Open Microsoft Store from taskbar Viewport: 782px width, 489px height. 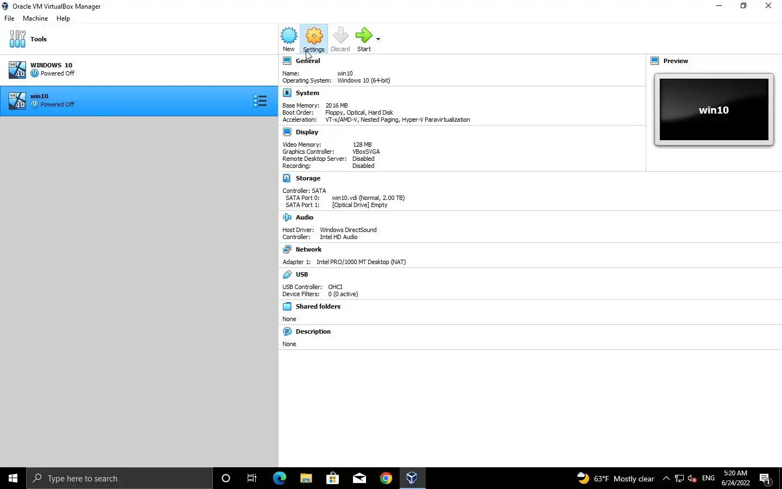click(x=332, y=478)
